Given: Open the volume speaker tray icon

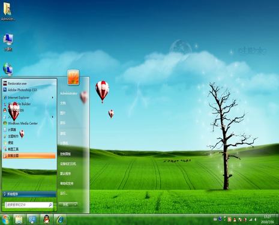Looking at the screenshot, I should click(x=256, y=220).
